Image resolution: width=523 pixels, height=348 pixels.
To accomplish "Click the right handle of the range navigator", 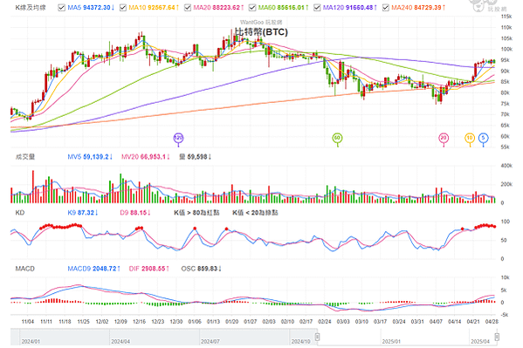I will [497, 337].
